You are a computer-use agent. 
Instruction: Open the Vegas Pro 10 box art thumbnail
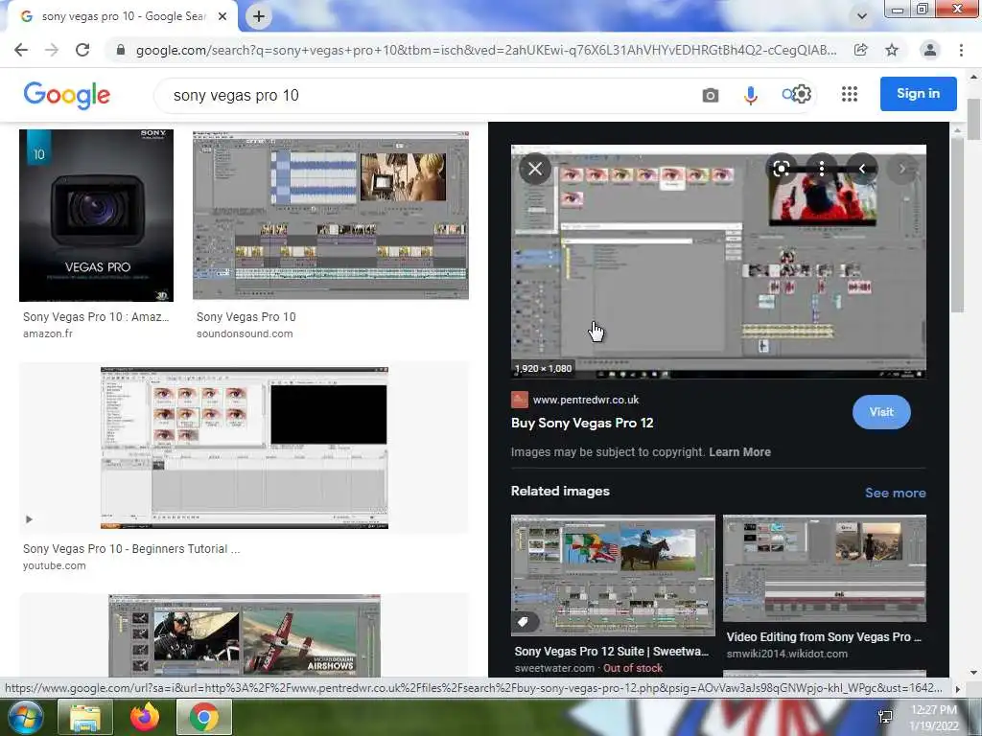97,216
